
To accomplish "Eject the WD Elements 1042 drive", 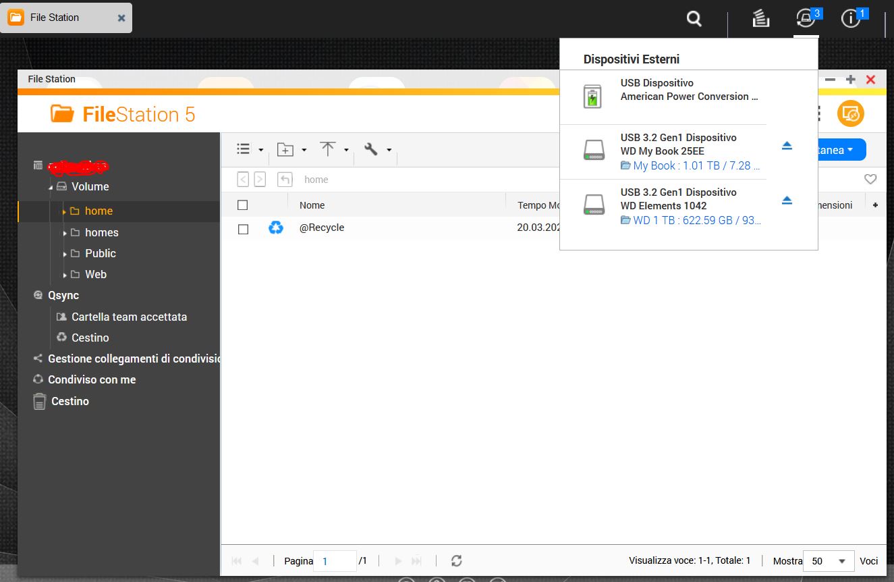I will 787,201.
